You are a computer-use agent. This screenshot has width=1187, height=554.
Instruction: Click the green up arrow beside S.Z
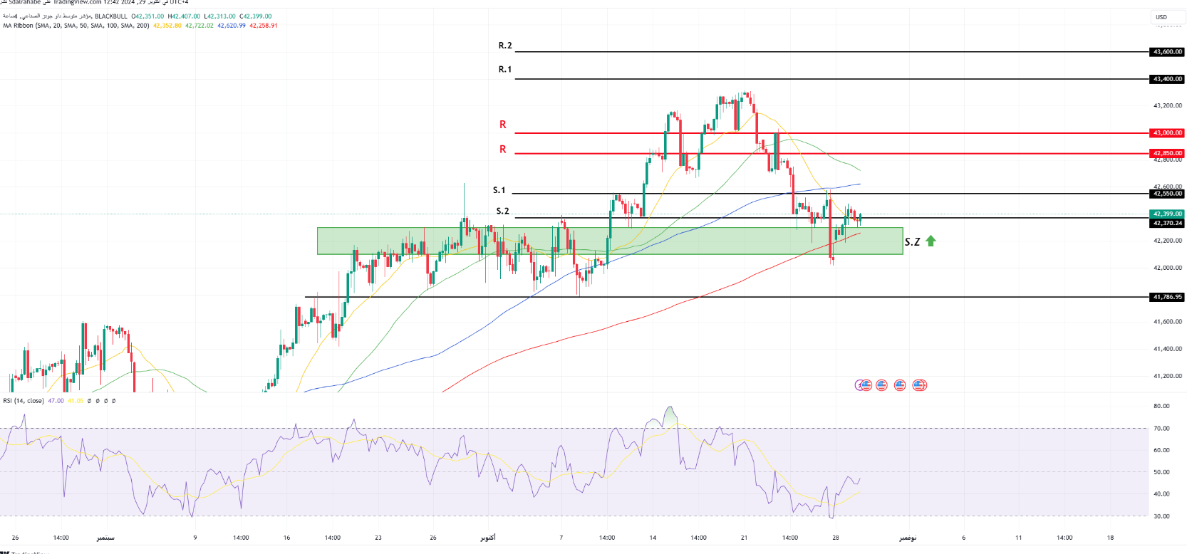[931, 241]
